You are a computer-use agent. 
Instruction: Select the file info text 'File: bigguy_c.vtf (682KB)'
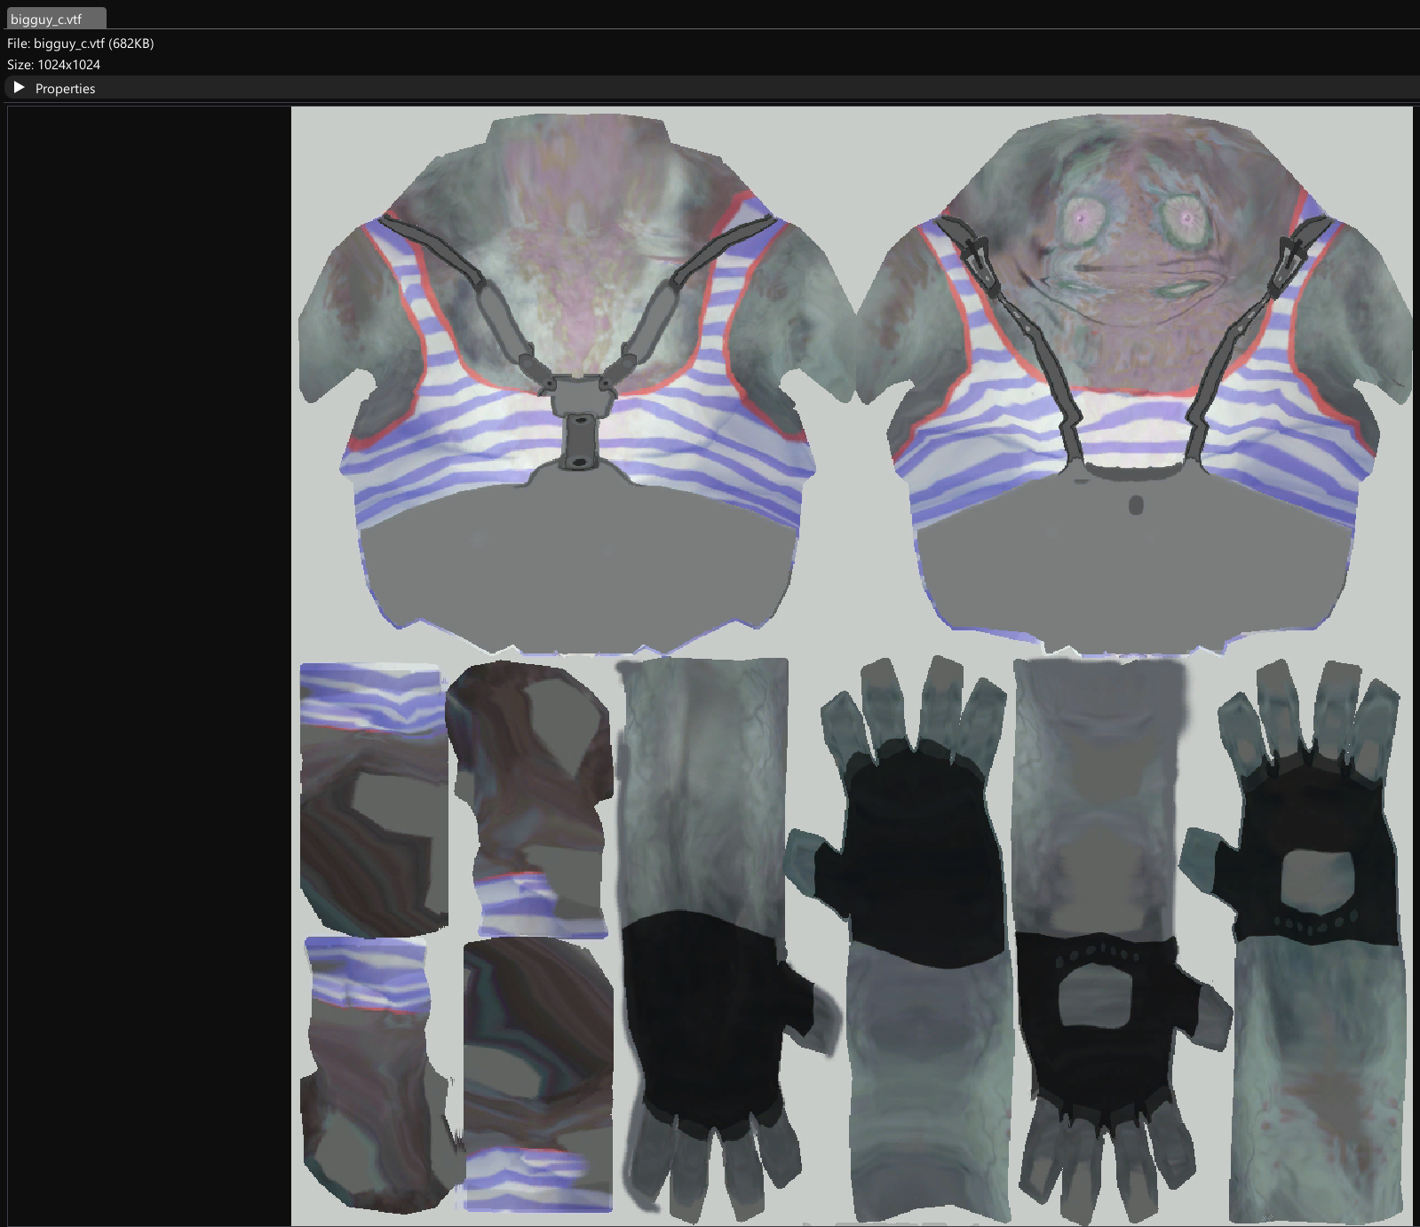pyautogui.click(x=81, y=44)
